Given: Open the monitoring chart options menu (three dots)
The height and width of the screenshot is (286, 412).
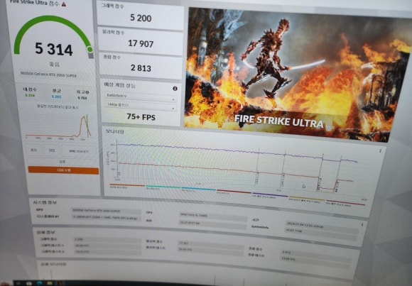Looking at the screenshot, I should click(380, 150).
